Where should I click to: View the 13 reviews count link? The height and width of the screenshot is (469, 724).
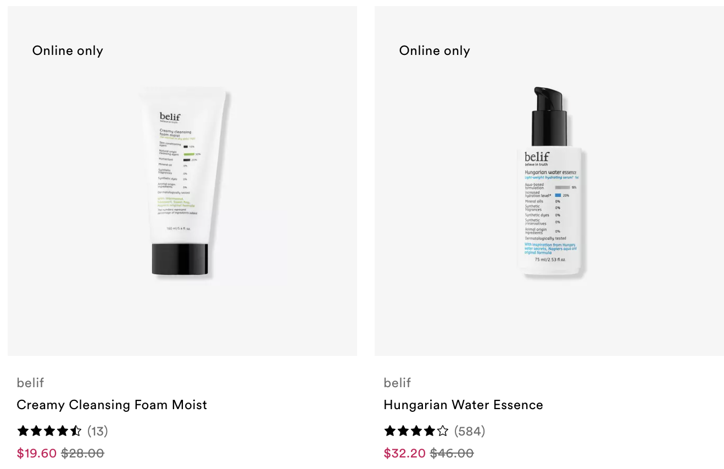coord(98,431)
